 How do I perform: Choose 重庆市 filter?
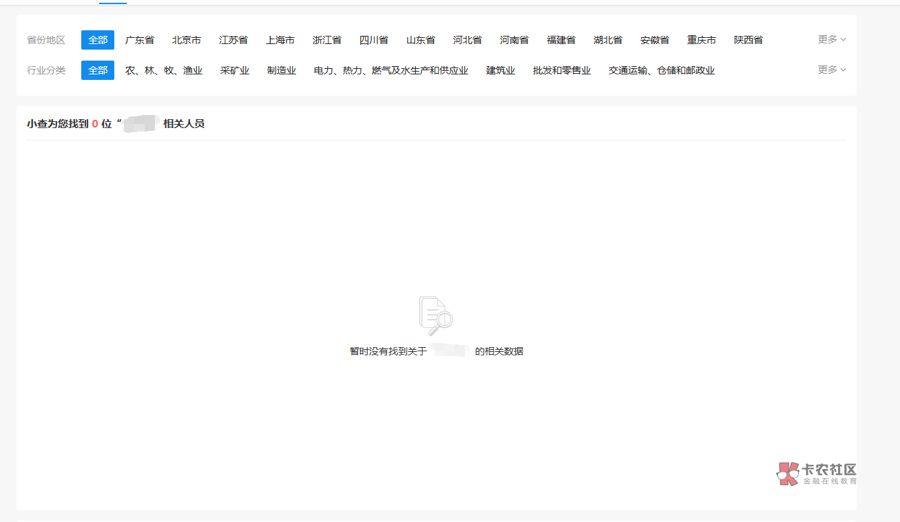pos(702,40)
